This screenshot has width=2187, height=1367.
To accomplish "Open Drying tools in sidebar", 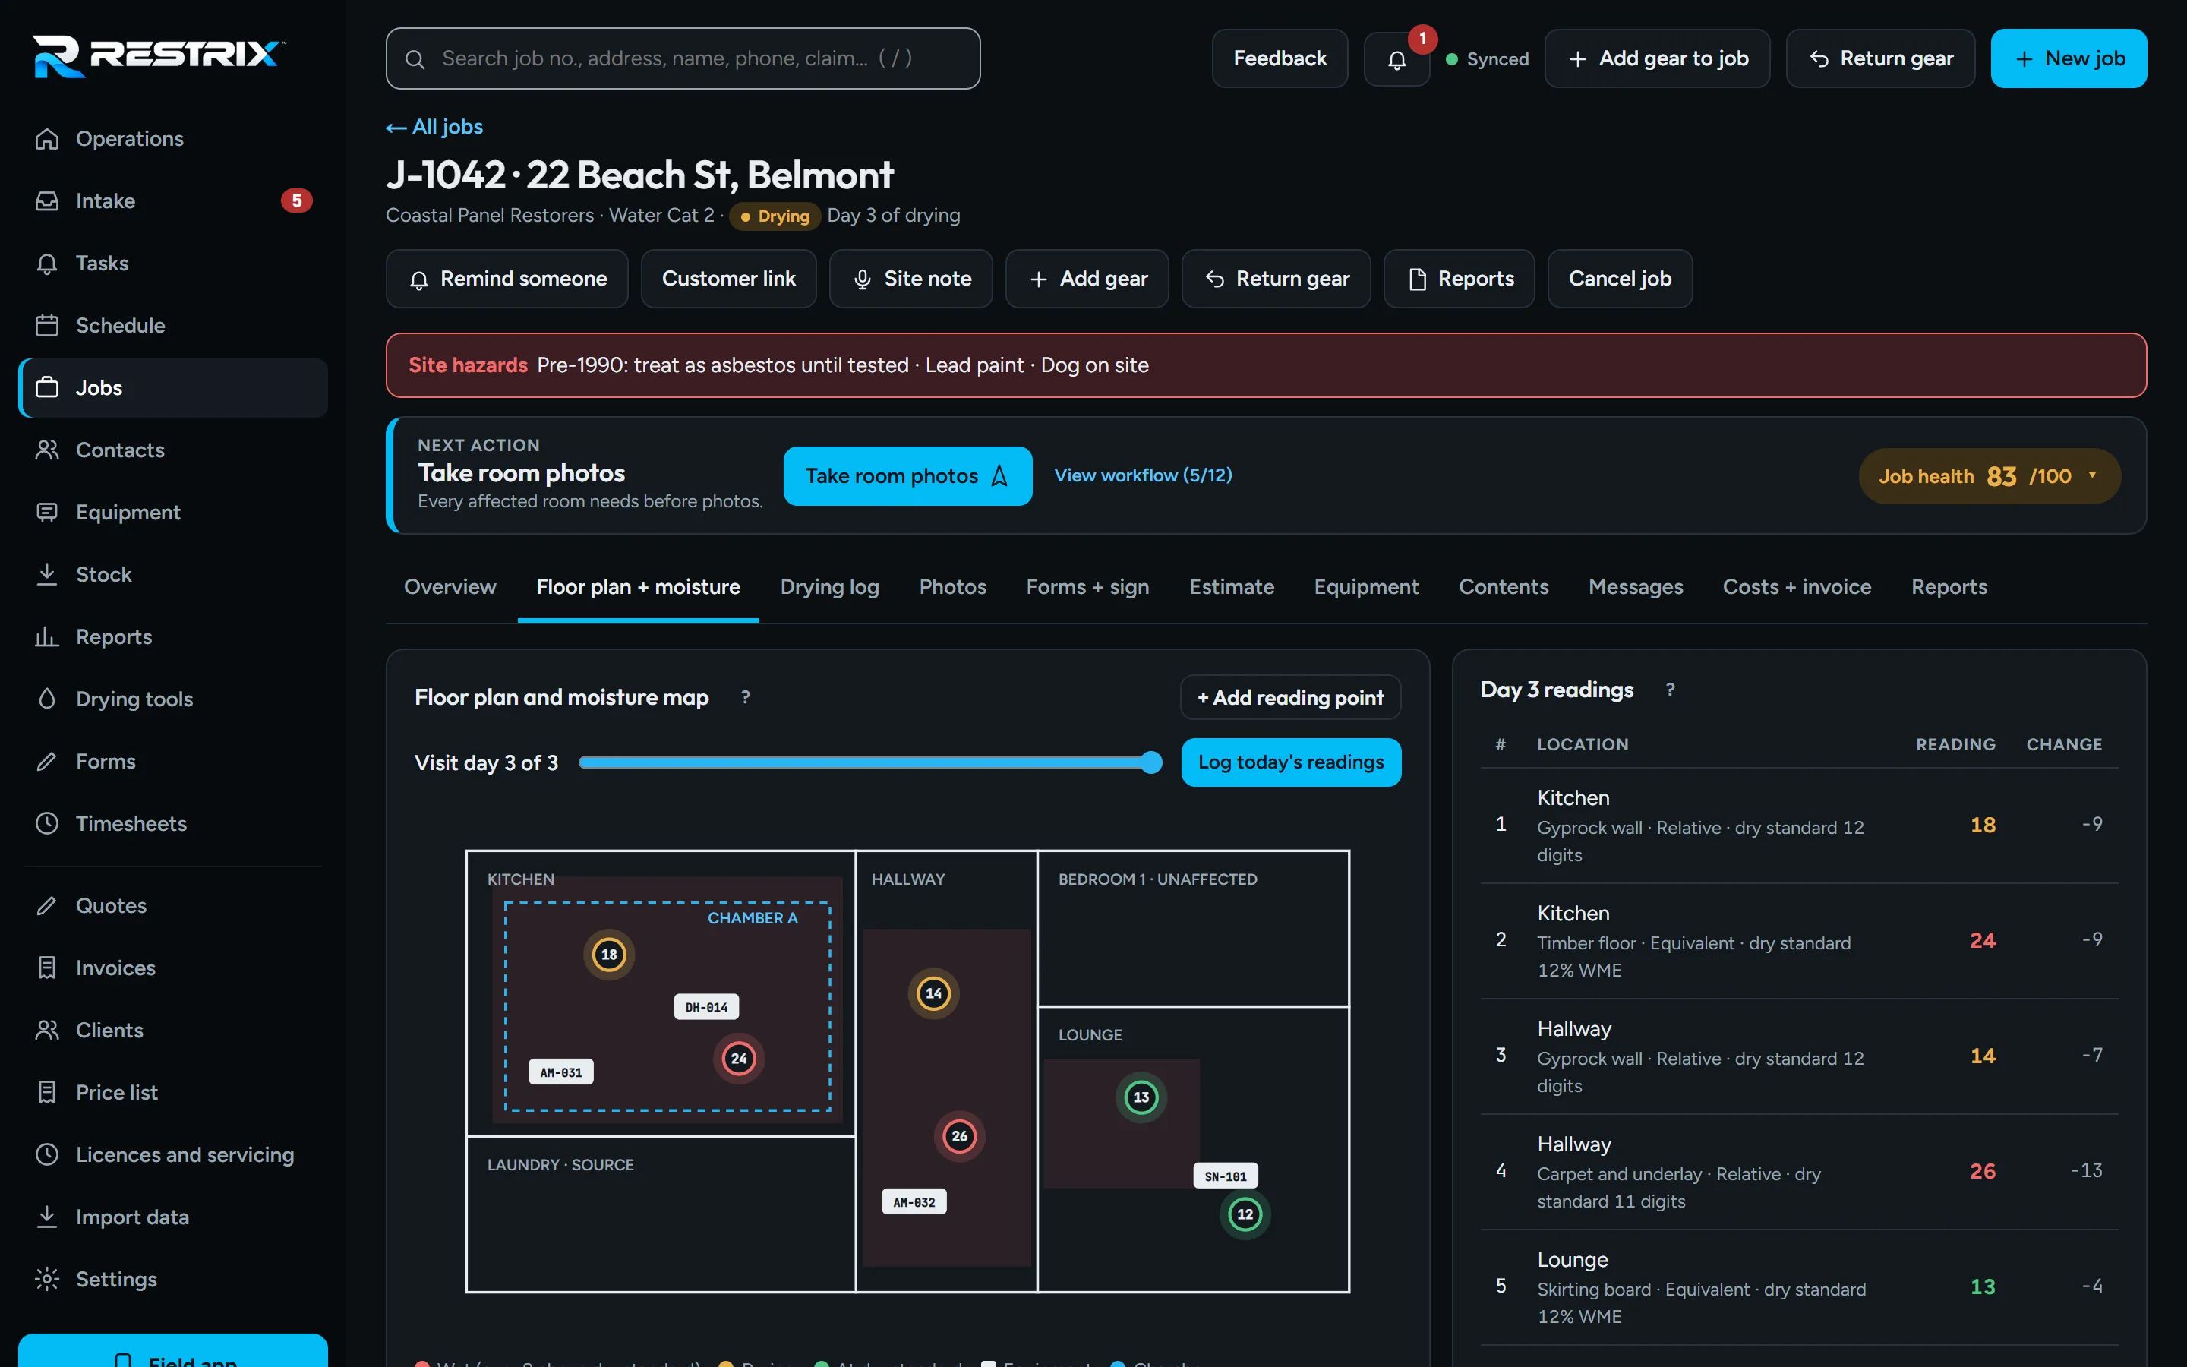I will 172,699.
